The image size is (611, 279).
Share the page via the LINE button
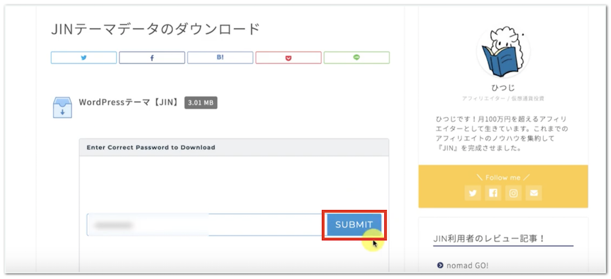coord(356,58)
